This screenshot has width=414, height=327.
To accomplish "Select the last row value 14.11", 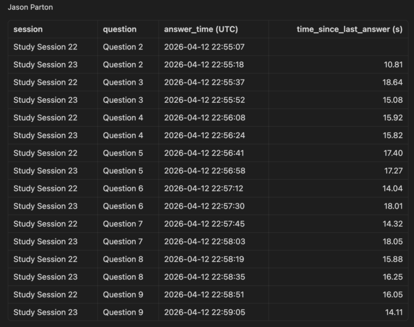I will coord(394,312).
